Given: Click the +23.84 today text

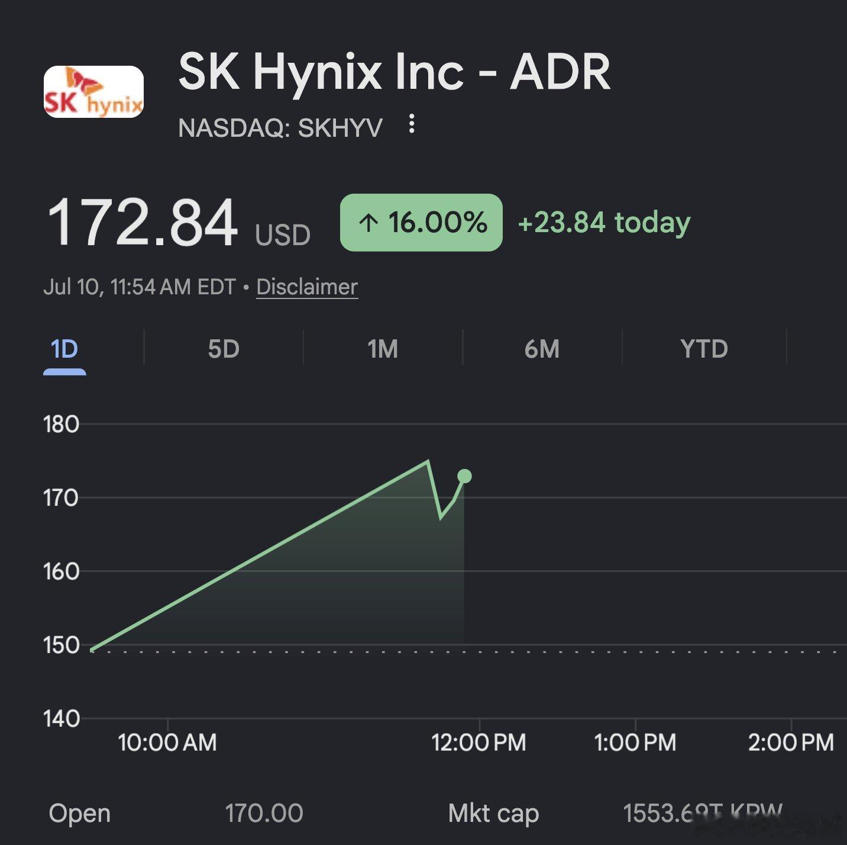Looking at the screenshot, I should pos(604,223).
